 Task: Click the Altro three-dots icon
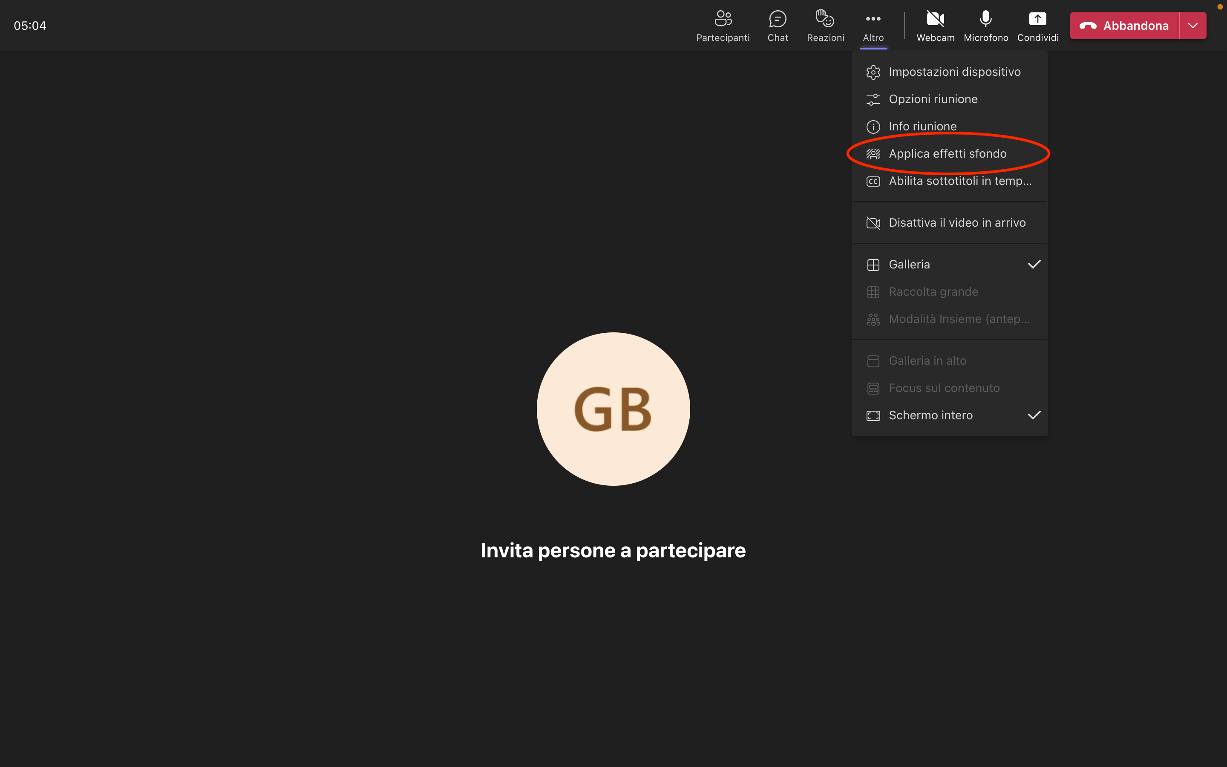(x=873, y=19)
